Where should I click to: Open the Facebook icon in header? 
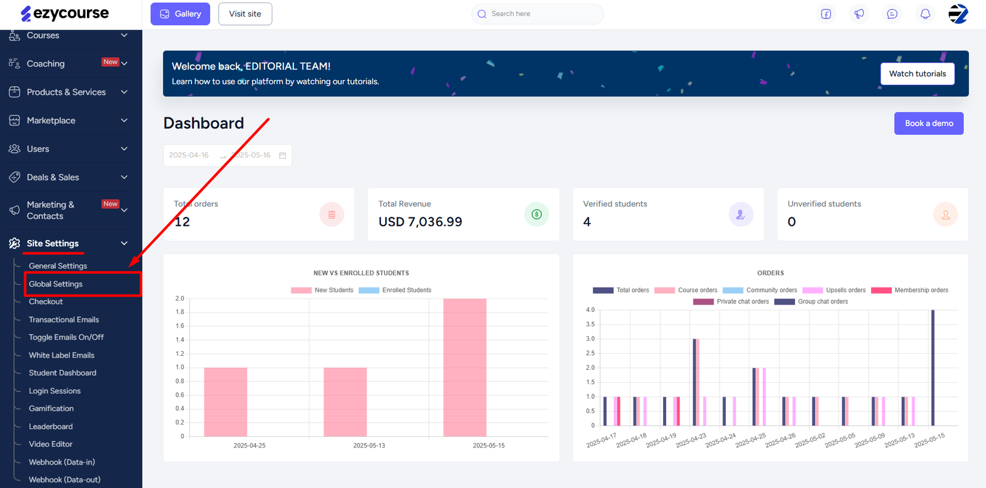point(826,14)
